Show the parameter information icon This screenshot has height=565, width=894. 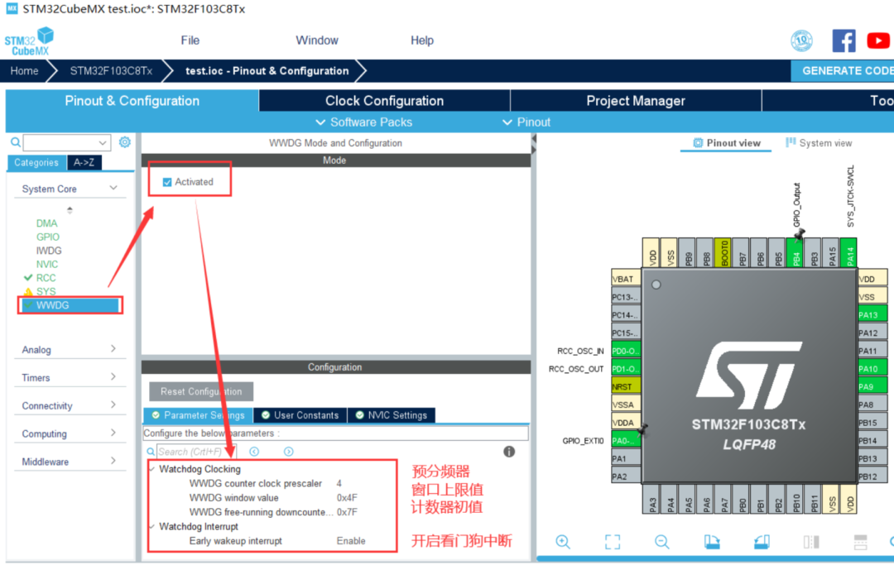tap(509, 452)
